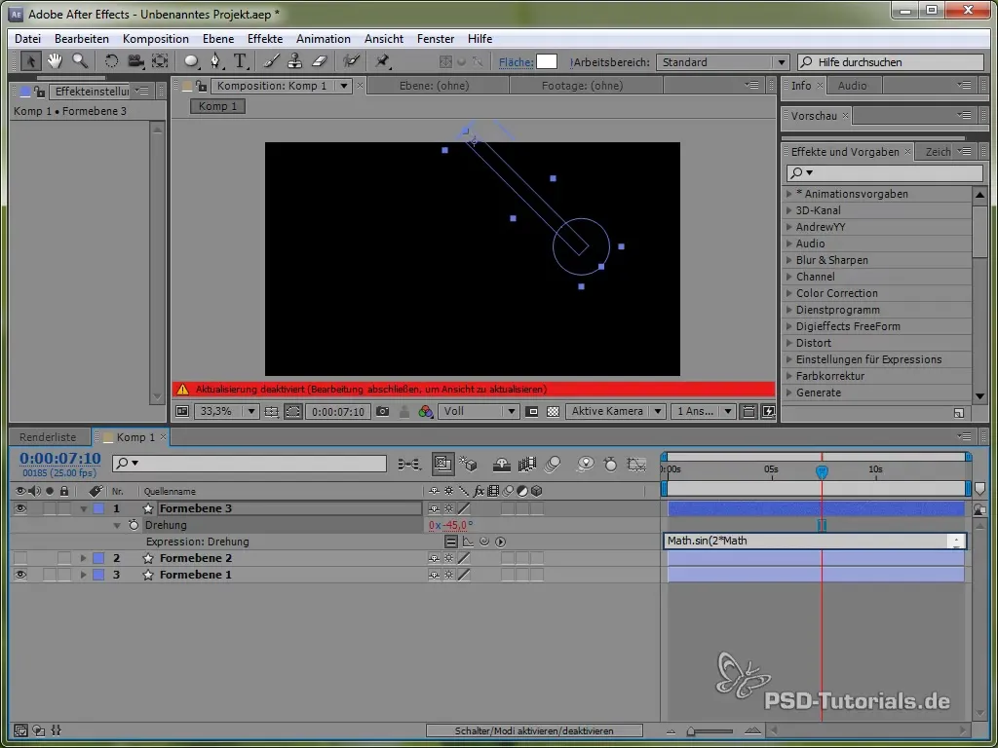
Task: Click the Drehung value -45,0°
Action: 457,525
